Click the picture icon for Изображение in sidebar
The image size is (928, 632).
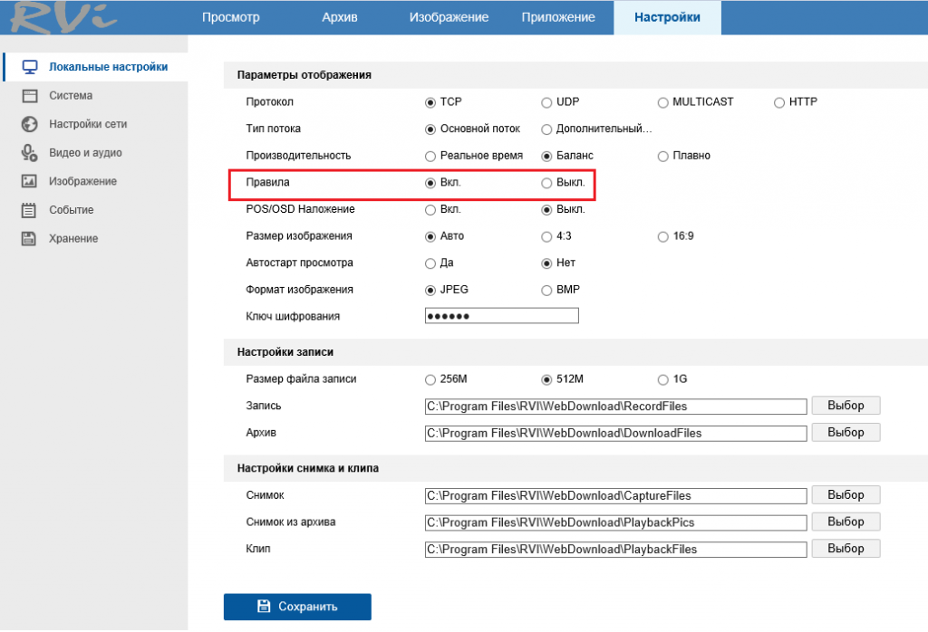click(x=29, y=181)
